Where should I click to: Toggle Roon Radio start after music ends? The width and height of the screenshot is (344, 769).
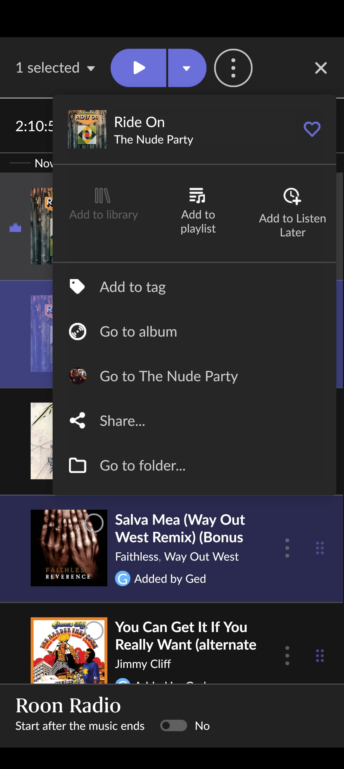pos(173,725)
